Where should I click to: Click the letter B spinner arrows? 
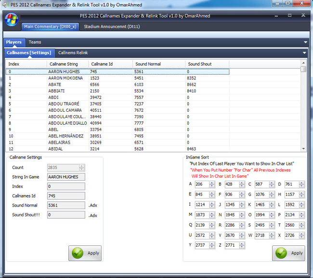[242, 185]
